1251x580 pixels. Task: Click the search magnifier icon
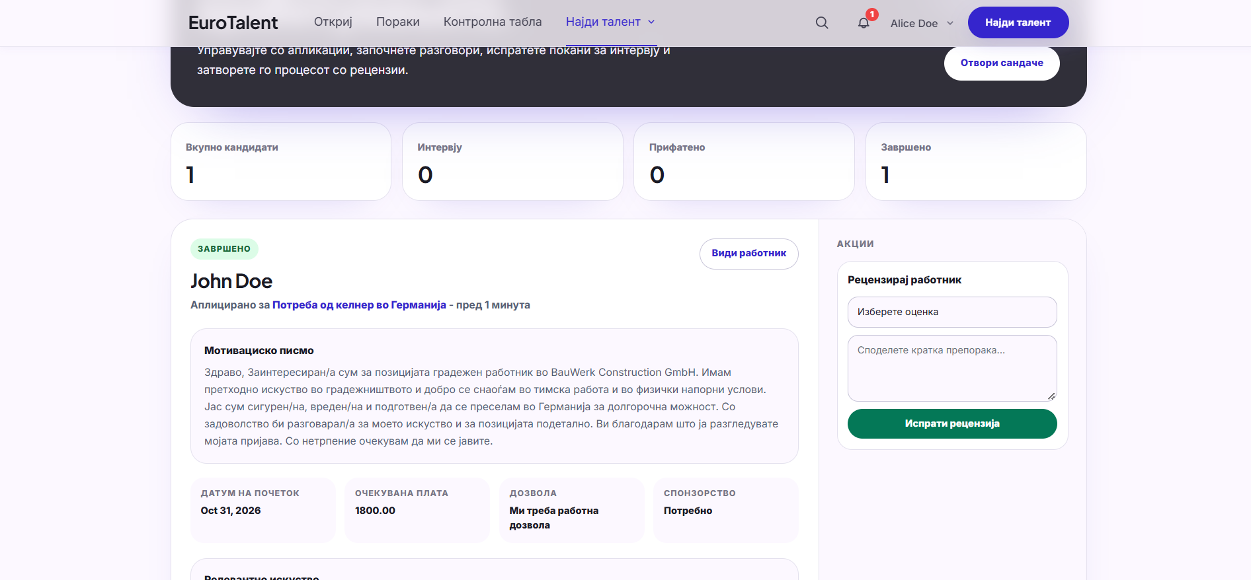pyautogui.click(x=822, y=23)
